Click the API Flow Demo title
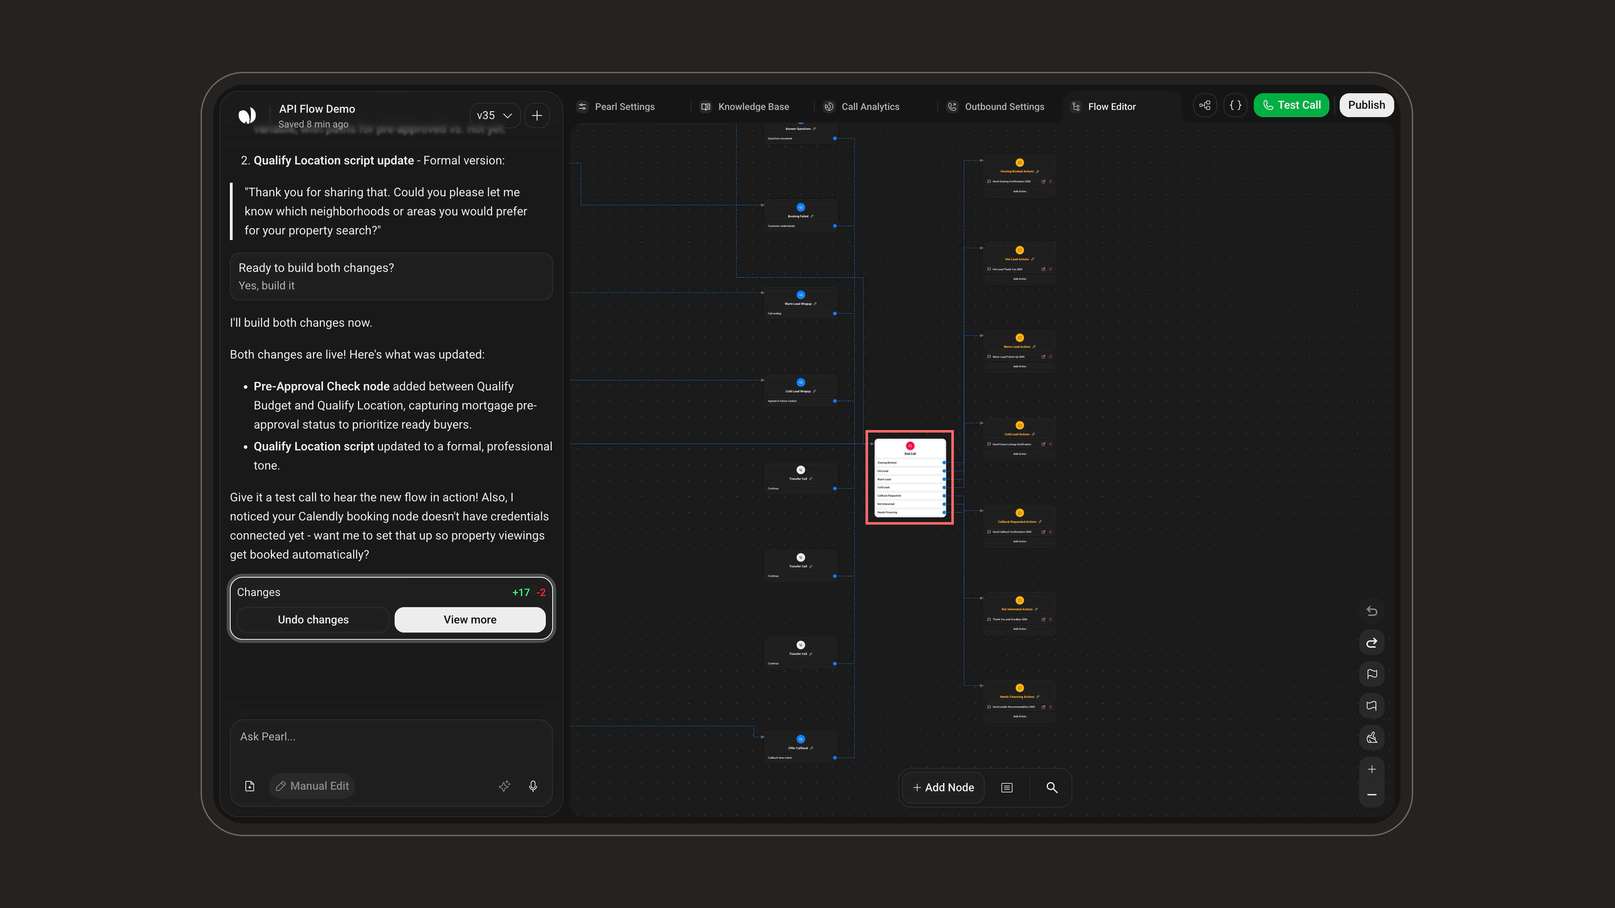Viewport: 1615px width, 908px height. pyautogui.click(x=317, y=109)
